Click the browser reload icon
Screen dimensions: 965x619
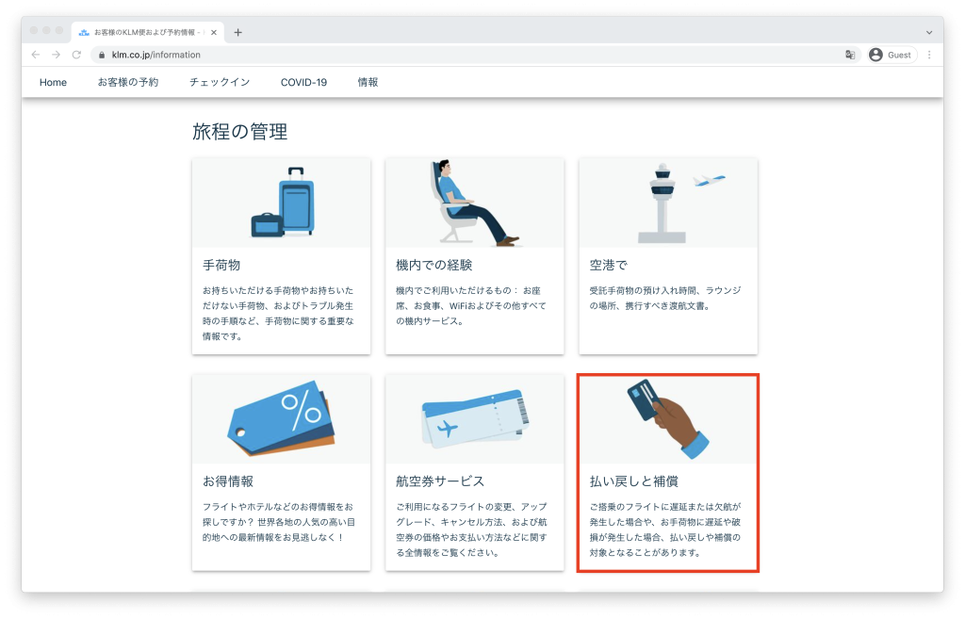76,55
